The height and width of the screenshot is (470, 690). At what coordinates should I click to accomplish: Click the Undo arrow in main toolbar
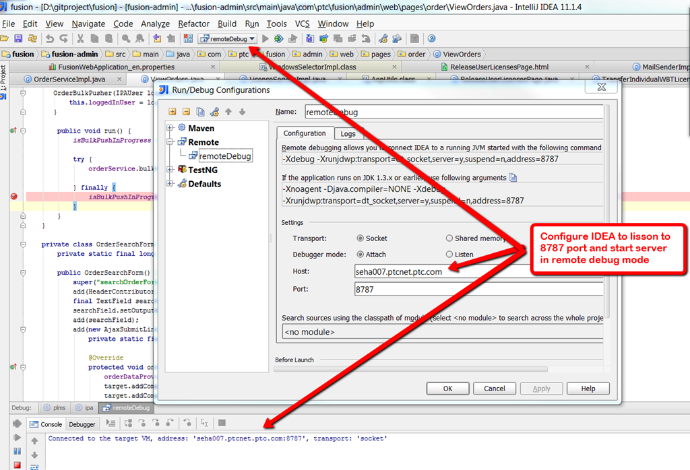[x=50, y=39]
